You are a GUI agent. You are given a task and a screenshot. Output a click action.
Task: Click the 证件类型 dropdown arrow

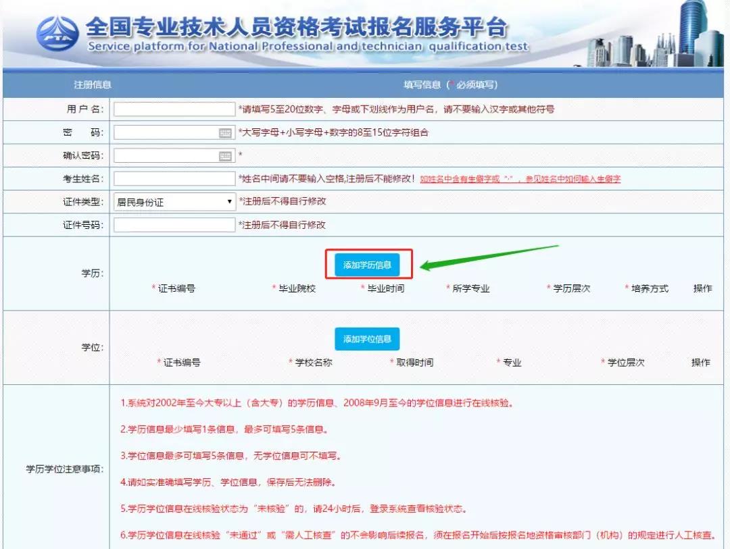tap(229, 201)
